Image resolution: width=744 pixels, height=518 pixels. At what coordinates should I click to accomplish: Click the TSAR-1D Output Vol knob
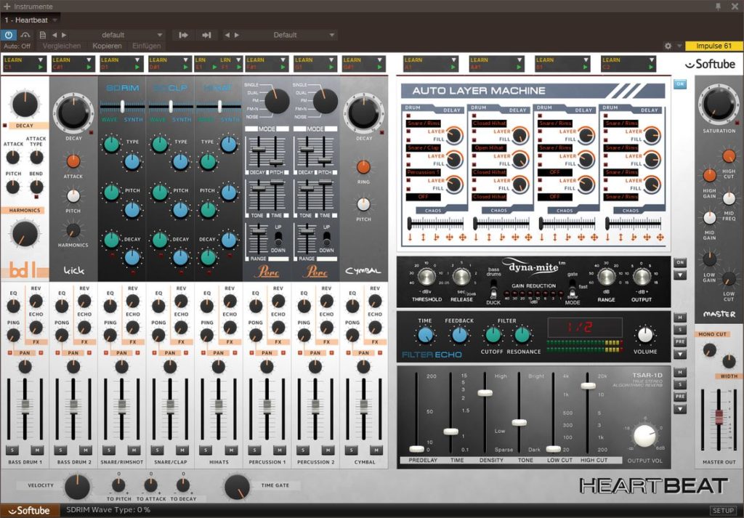pyautogui.click(x=645, y=436)
